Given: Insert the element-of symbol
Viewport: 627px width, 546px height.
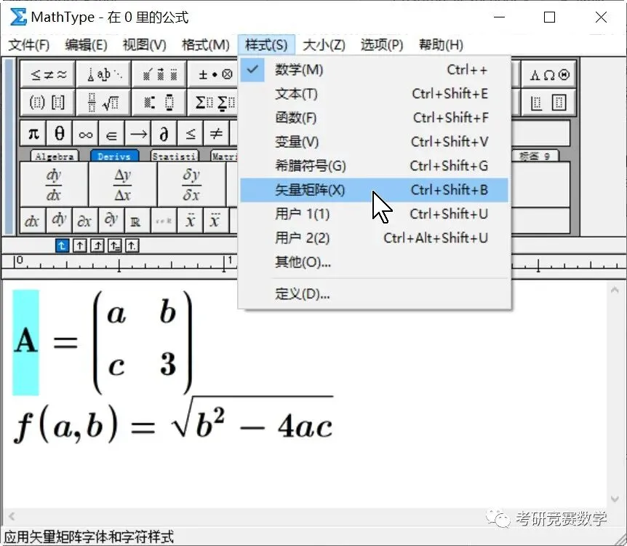Looking at the screenshot, I should [111, 133].
